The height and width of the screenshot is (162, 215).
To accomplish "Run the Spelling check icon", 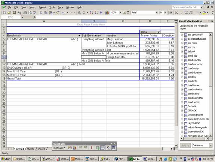I will click(x=34, y=13).
